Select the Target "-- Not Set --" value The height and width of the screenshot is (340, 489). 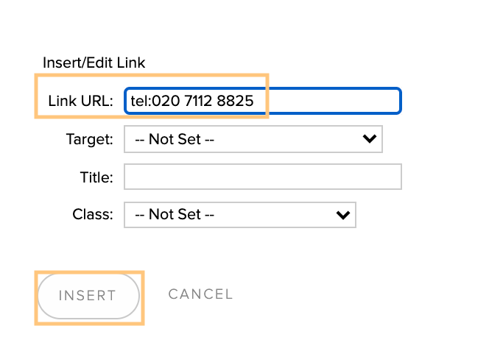(175, 139)
